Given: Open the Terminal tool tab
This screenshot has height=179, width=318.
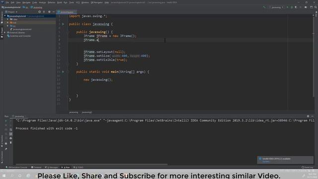Looking at the screenshot, I should [36, 168].
